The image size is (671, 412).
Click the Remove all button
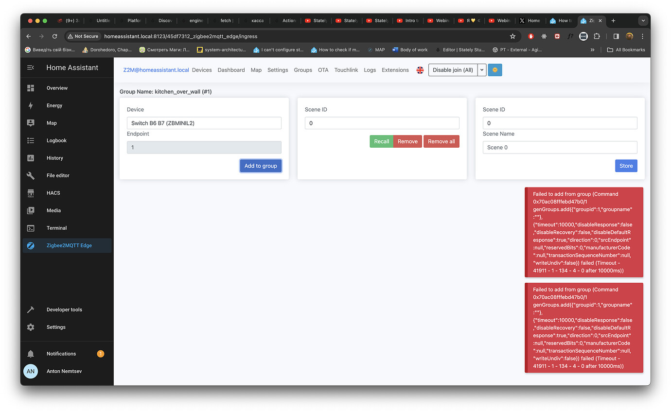pos(441,141)
